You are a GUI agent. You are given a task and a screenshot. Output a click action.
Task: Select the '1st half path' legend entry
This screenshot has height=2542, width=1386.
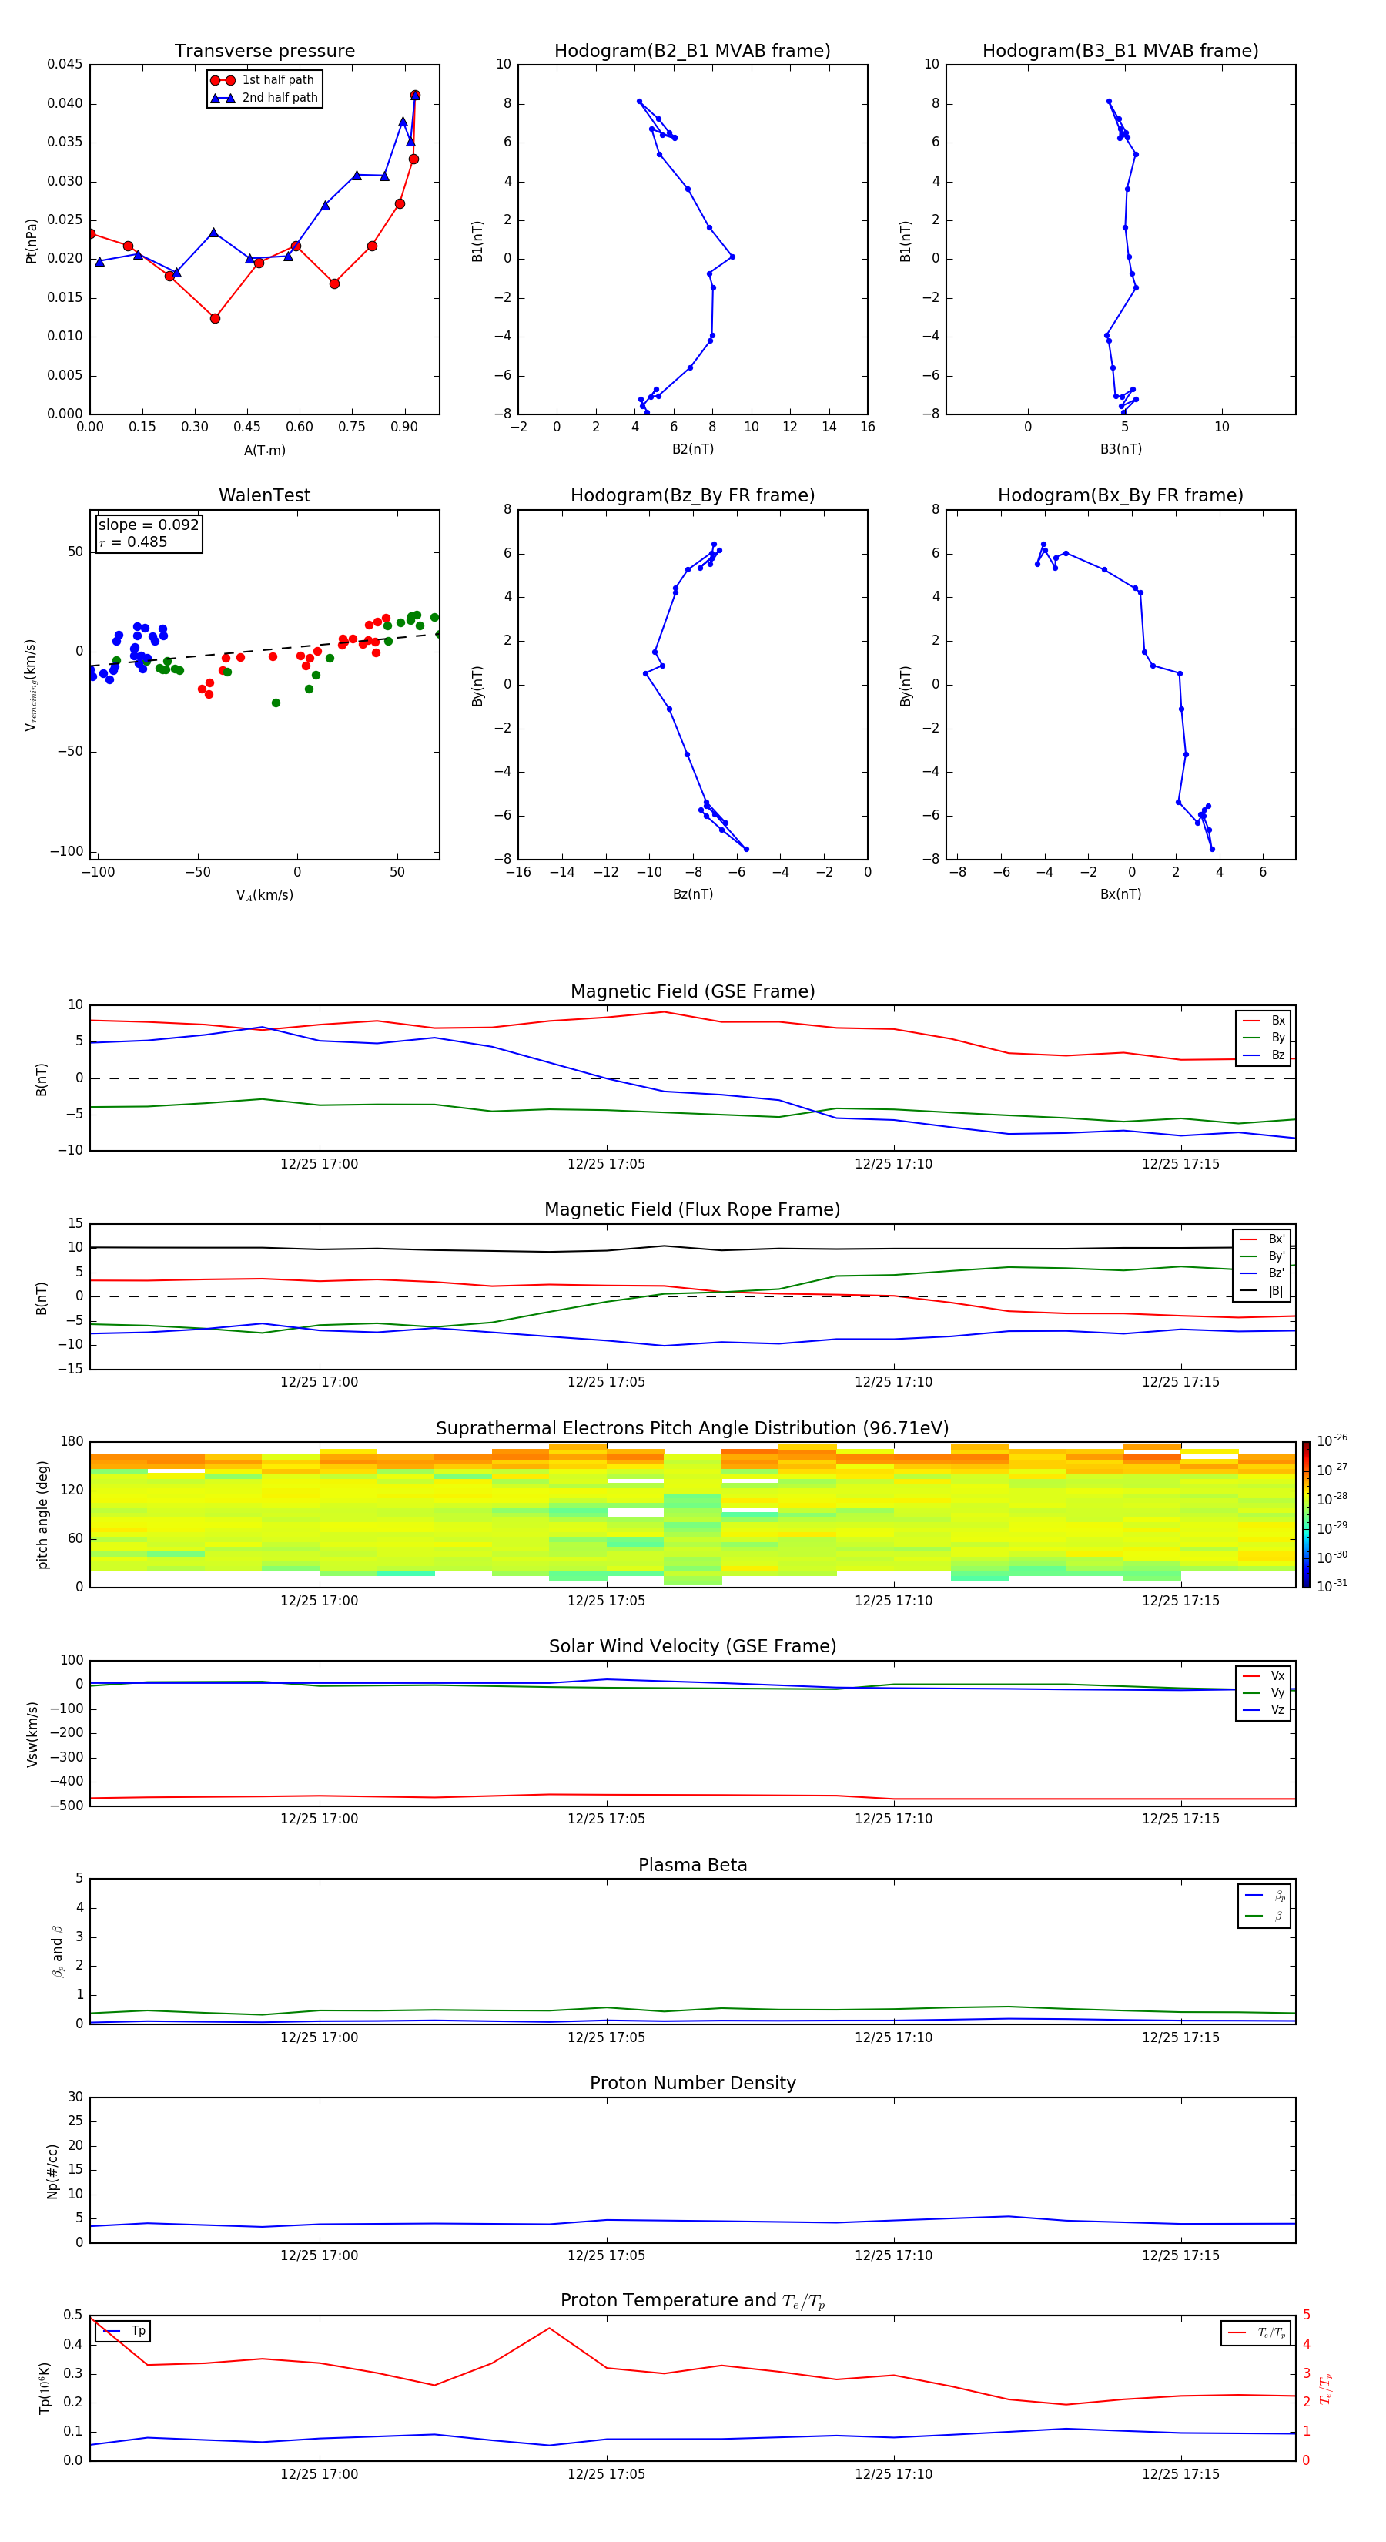[264, 80]
